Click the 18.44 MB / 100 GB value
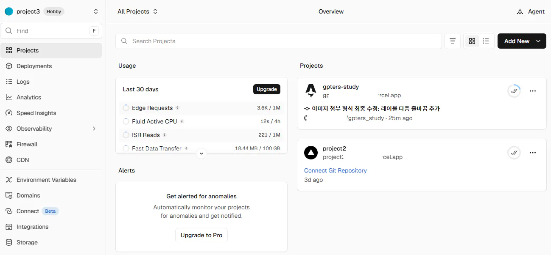Screen dimensions: 551x255 tap(257, 148)
